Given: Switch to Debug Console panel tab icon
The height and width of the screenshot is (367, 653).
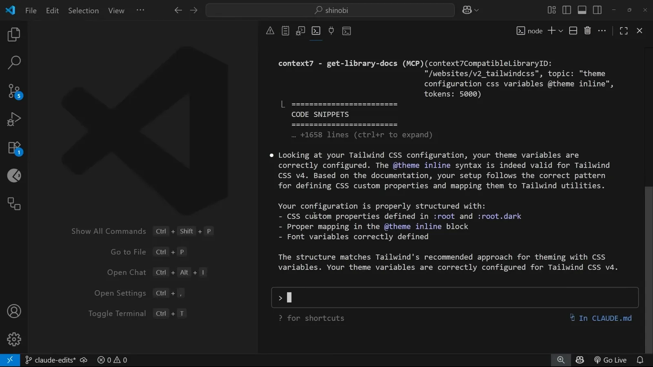Looking at the screenshot, I should click(301, 31).
